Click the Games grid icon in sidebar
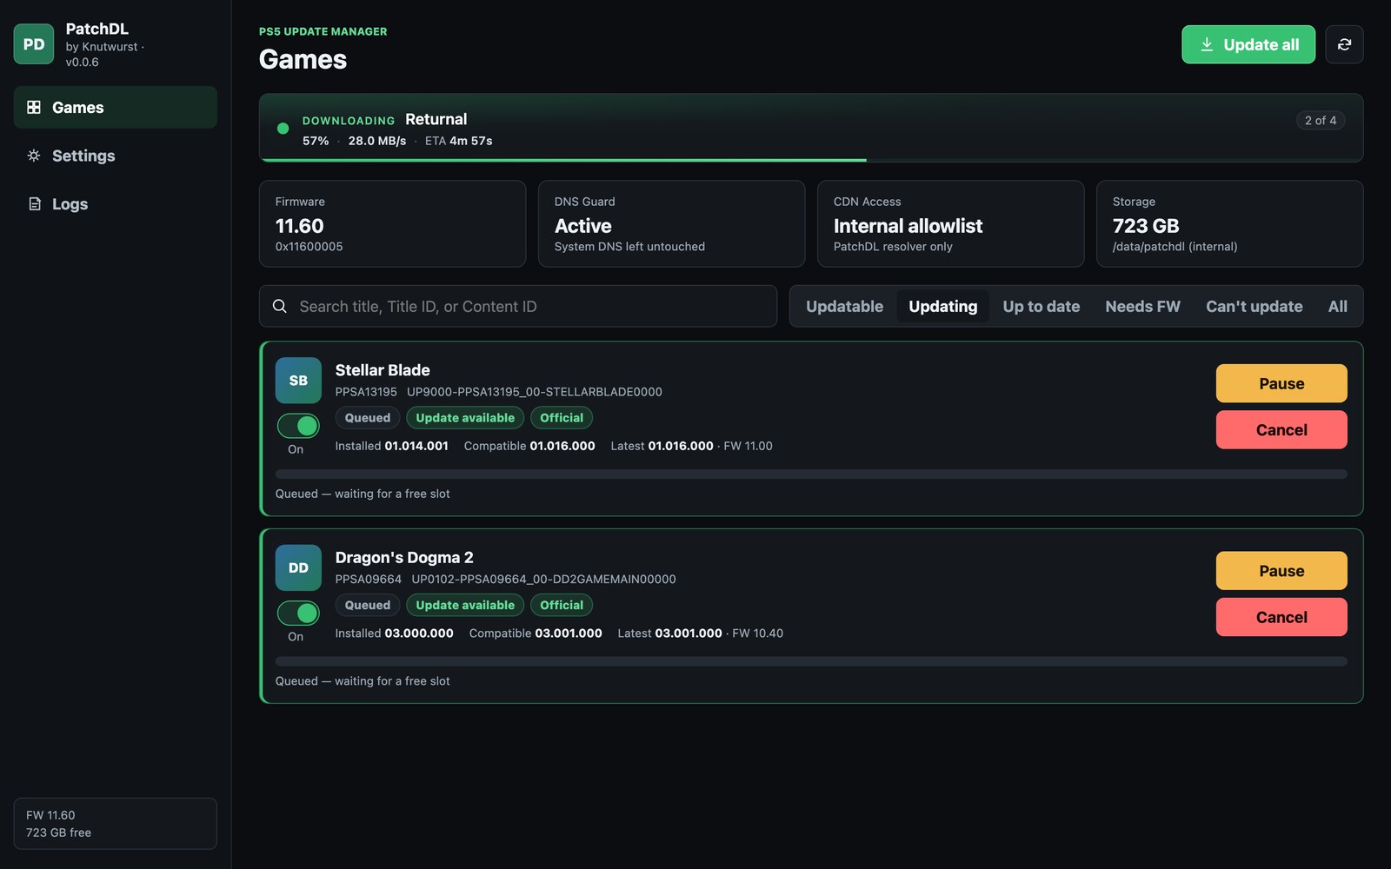This screenshot has width=1391, height=869. coord(34,107)
